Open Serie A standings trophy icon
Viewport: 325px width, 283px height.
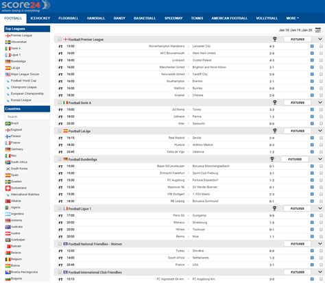(275, 103)
